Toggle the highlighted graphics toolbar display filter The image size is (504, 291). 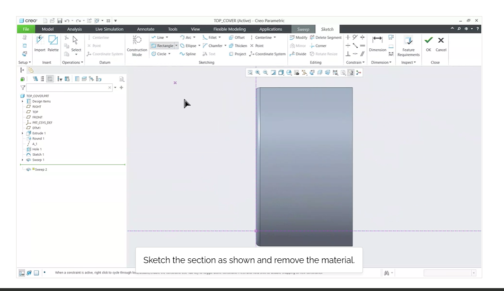point(351,72)
